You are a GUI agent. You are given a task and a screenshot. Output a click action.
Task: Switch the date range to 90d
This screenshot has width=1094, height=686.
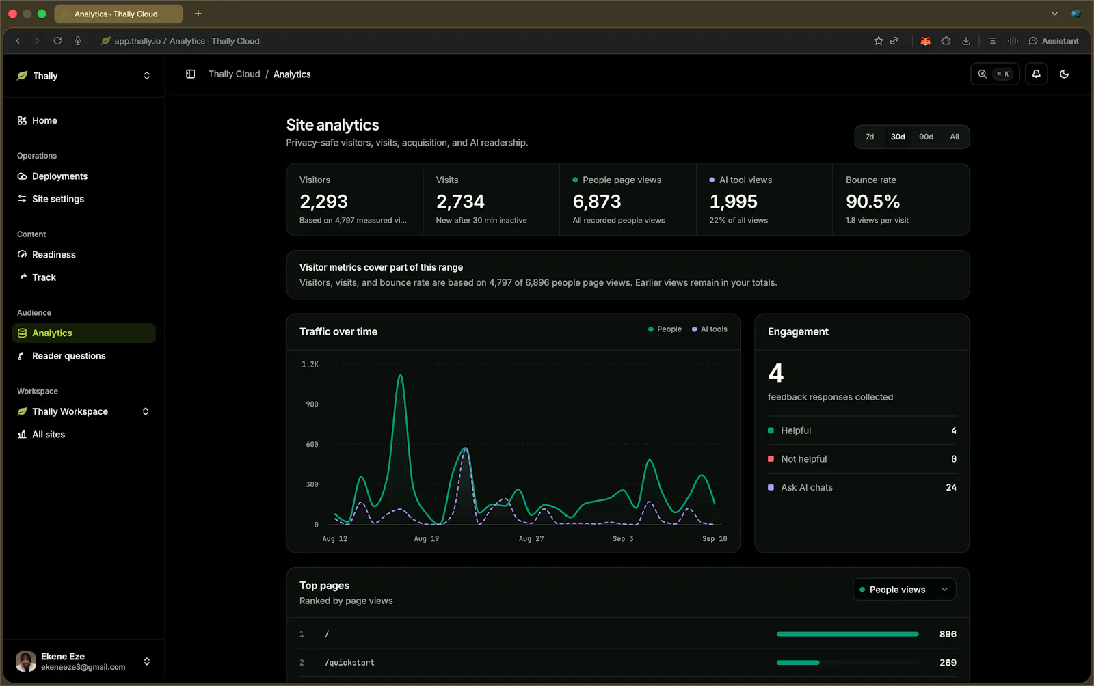926,137
